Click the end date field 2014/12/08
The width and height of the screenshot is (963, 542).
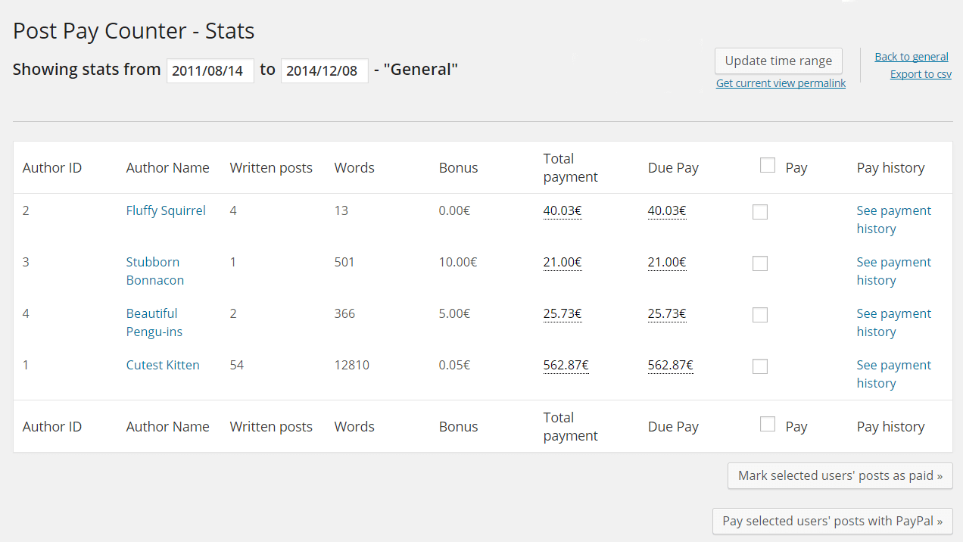324,70
